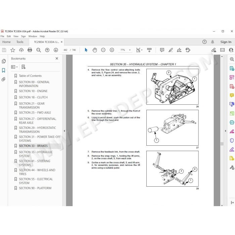Add a new bookmark with the bookmark icon
This screenshot has width=235, height=235.
coord(23,67)
